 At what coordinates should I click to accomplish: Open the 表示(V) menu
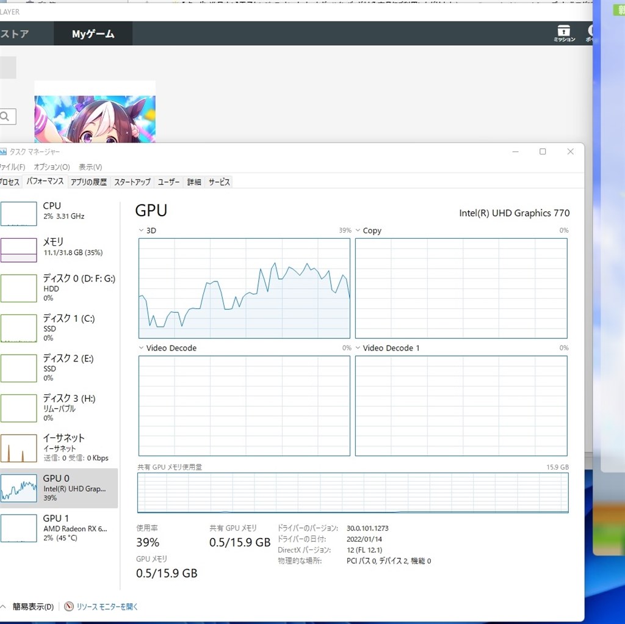pyautogui.click(x=90, y=167)
